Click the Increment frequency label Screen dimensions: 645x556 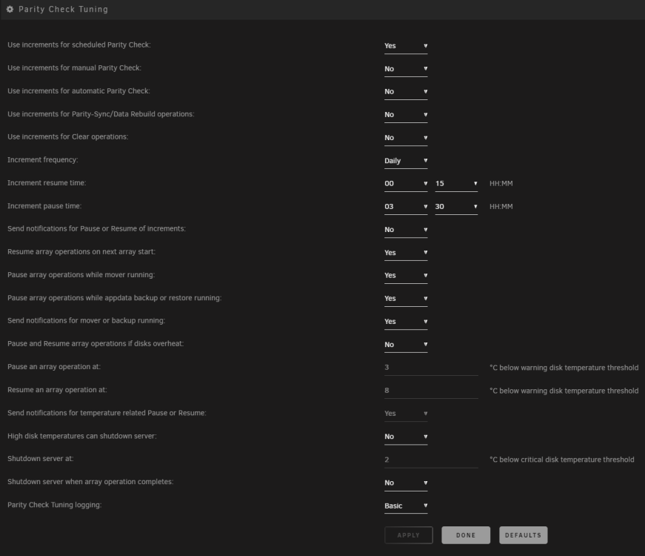(x=43, y=160)
